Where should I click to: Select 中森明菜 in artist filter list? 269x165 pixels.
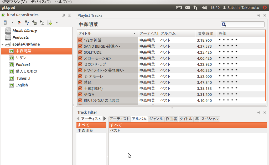(x=91, y=131)
